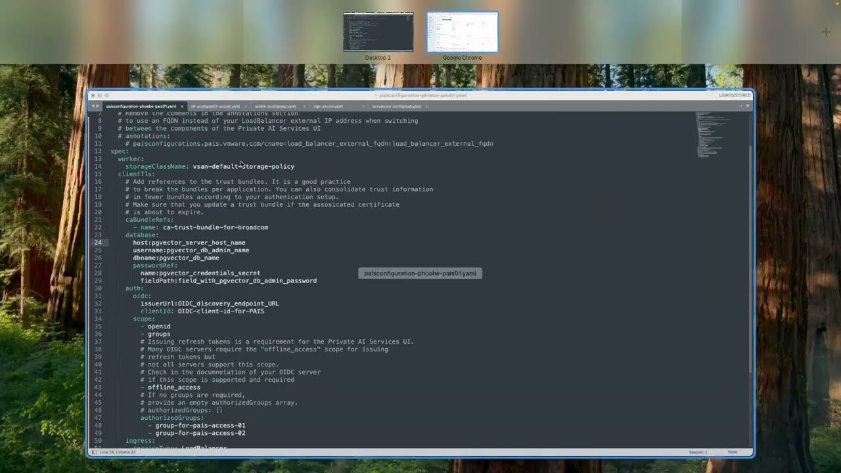The width and height of the screenshot is (841, 473).
Task: Click the 'ingress:' key on line 50
Action: [141, 441]
